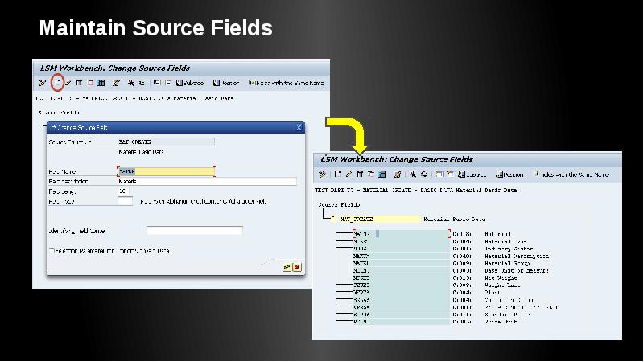
Task: Click Fields with the Same Name, right window
Action: pos(571,175)
